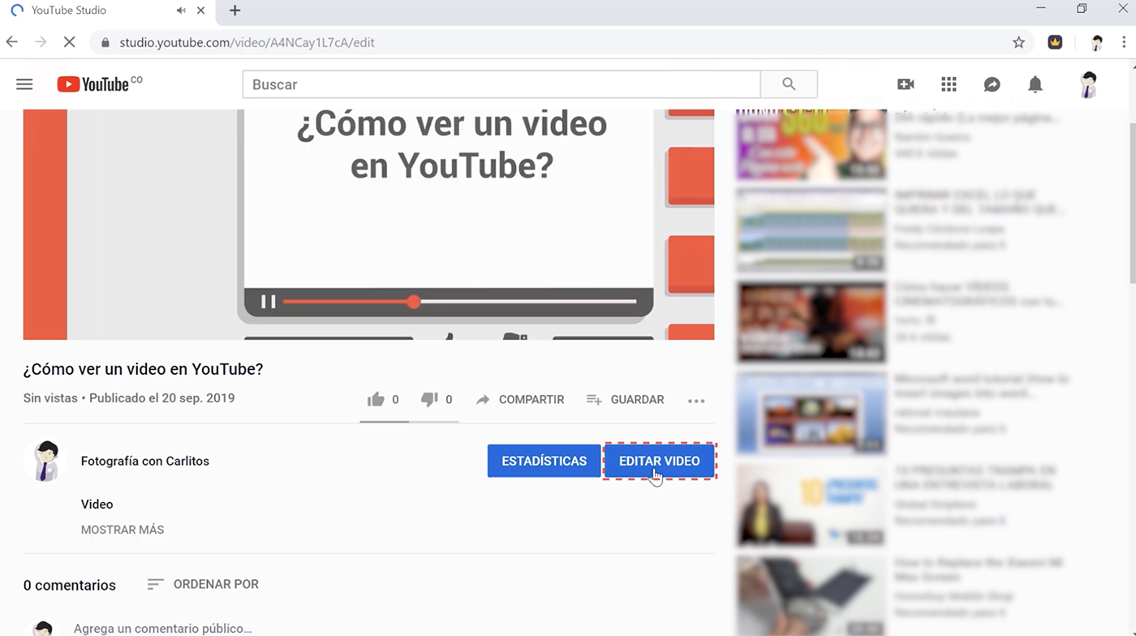
Task: Open the hamburger guide menu
Action: [24, 84]
